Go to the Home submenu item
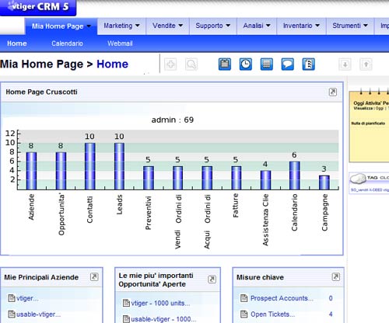389x323 pixels. tap(17, 43)
